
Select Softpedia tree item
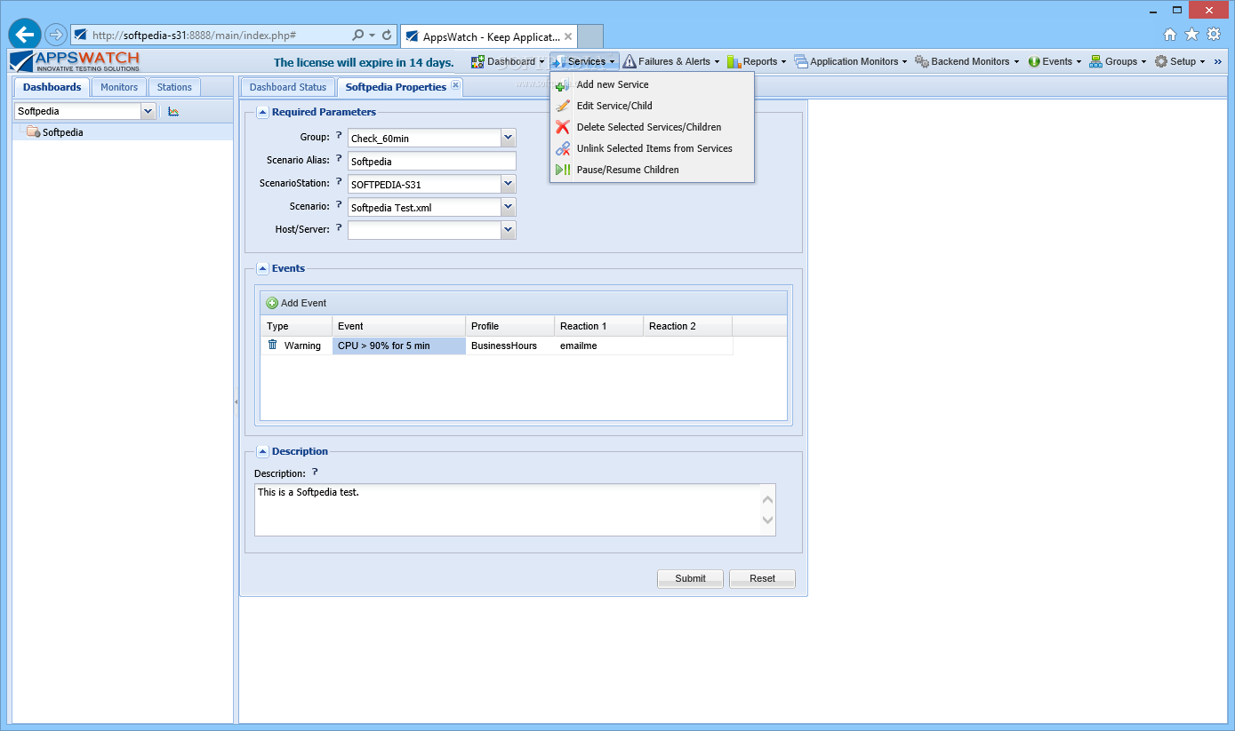(122, 132)
